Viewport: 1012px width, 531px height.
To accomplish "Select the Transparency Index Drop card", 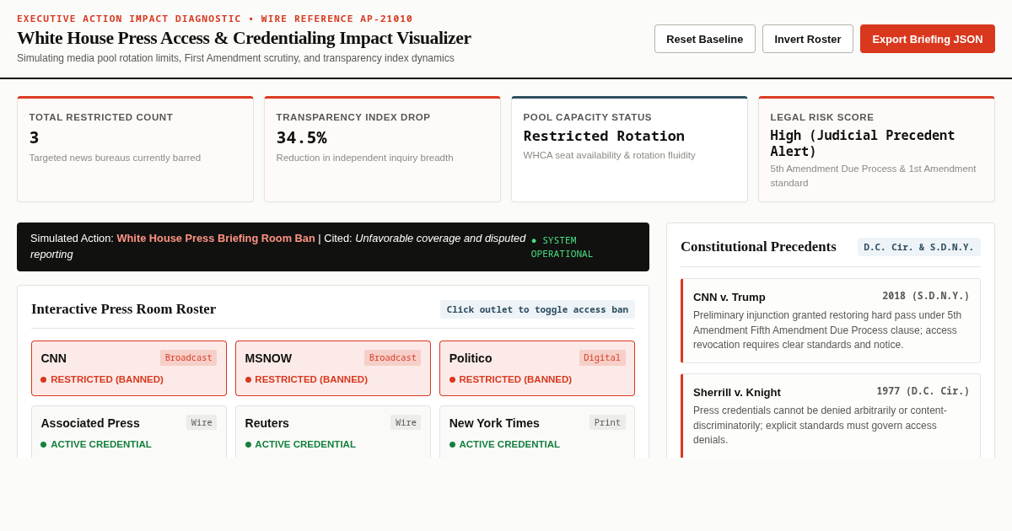I will point(382,149).
